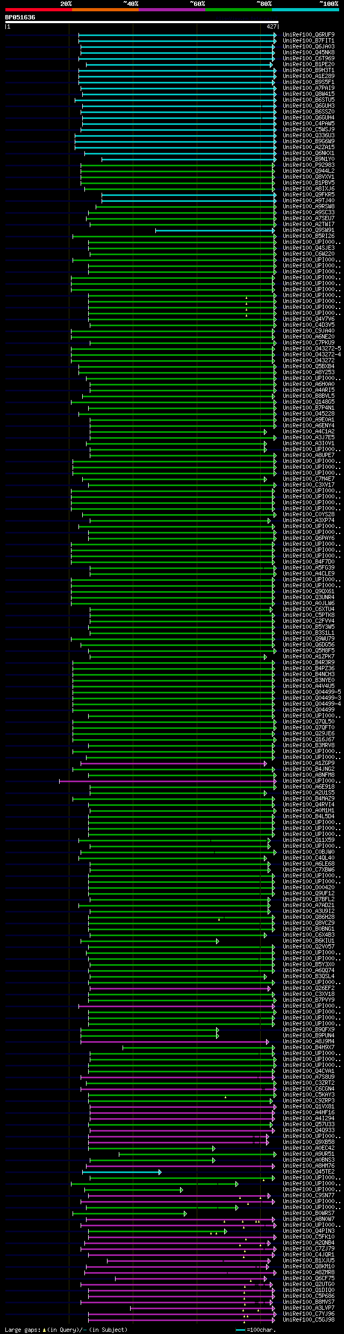Click hit label UniRef100_A4C1A2
This screenshot has height=1334, width=344.
(x=309, y=431)
